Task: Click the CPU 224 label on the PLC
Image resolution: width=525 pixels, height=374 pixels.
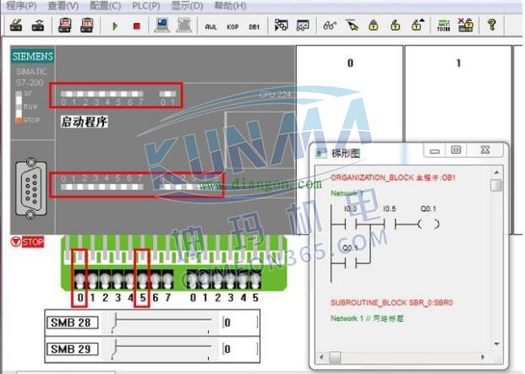Action: (275, 95)
